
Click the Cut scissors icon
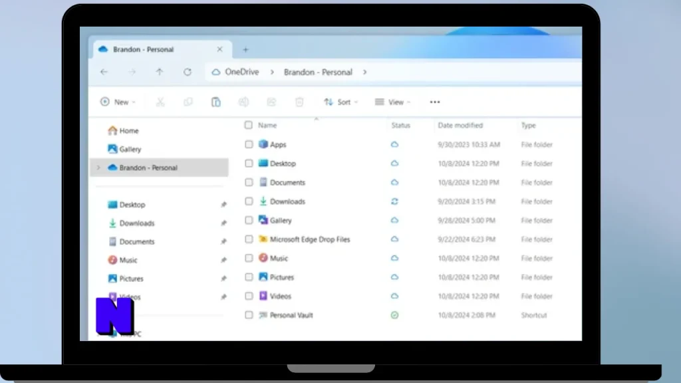pyautogui.click(x=160, y=102)
